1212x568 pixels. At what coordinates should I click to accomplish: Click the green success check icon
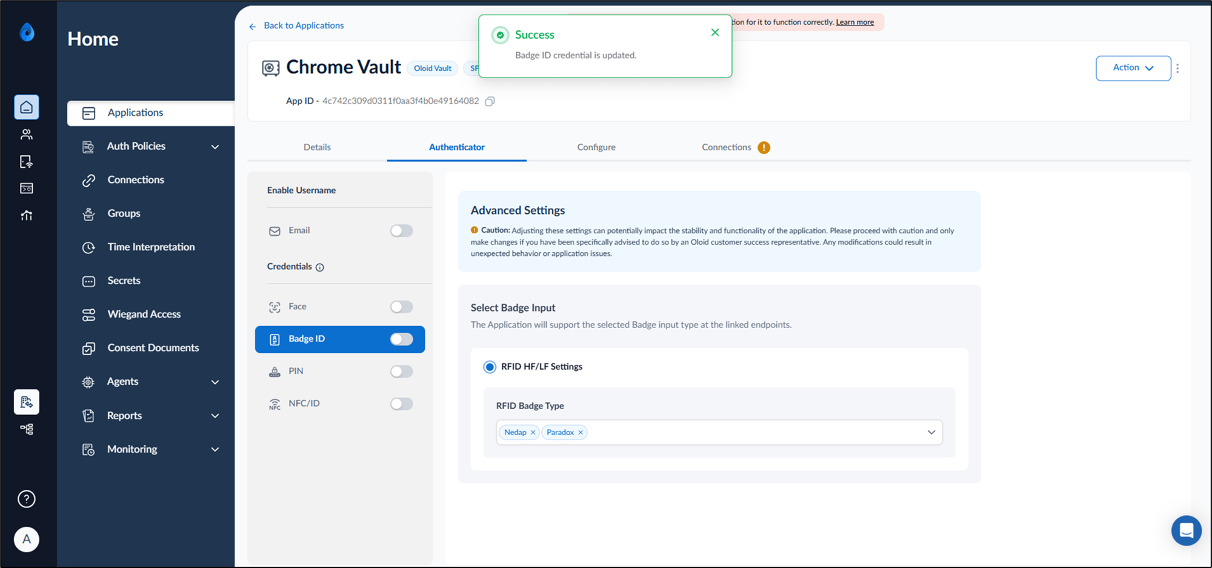[x=500, y=35]
